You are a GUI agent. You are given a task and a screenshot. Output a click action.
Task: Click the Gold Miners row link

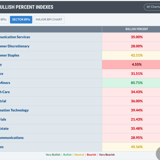[x=5, y=83]
